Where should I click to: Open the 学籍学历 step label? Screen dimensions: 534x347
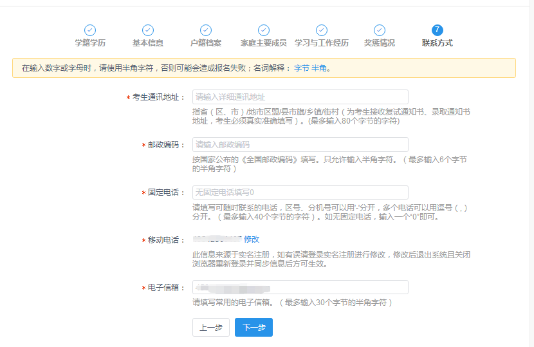point(90,43)
